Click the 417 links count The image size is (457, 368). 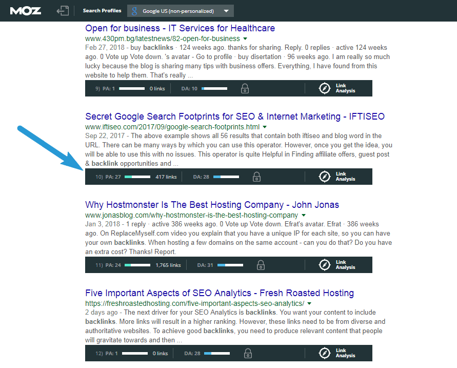pyautogui.click(x=166, y=177)
